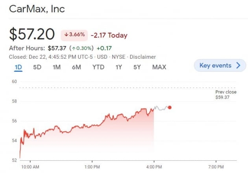This screenshot has height=173, width=248.
Task: Select the 1Y time range
Action: pos(118,67)
